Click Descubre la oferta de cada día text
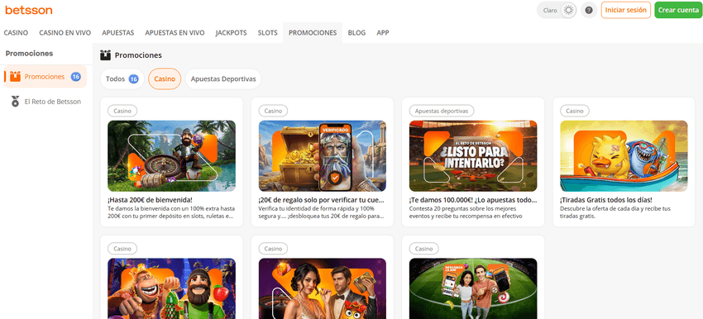The height and width of the screenshot is (319, 703). 615,212
